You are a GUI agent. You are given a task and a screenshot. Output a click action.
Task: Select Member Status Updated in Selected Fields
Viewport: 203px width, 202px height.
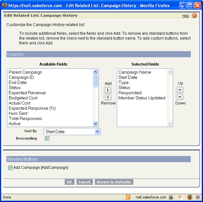click(x=142, y=98)
